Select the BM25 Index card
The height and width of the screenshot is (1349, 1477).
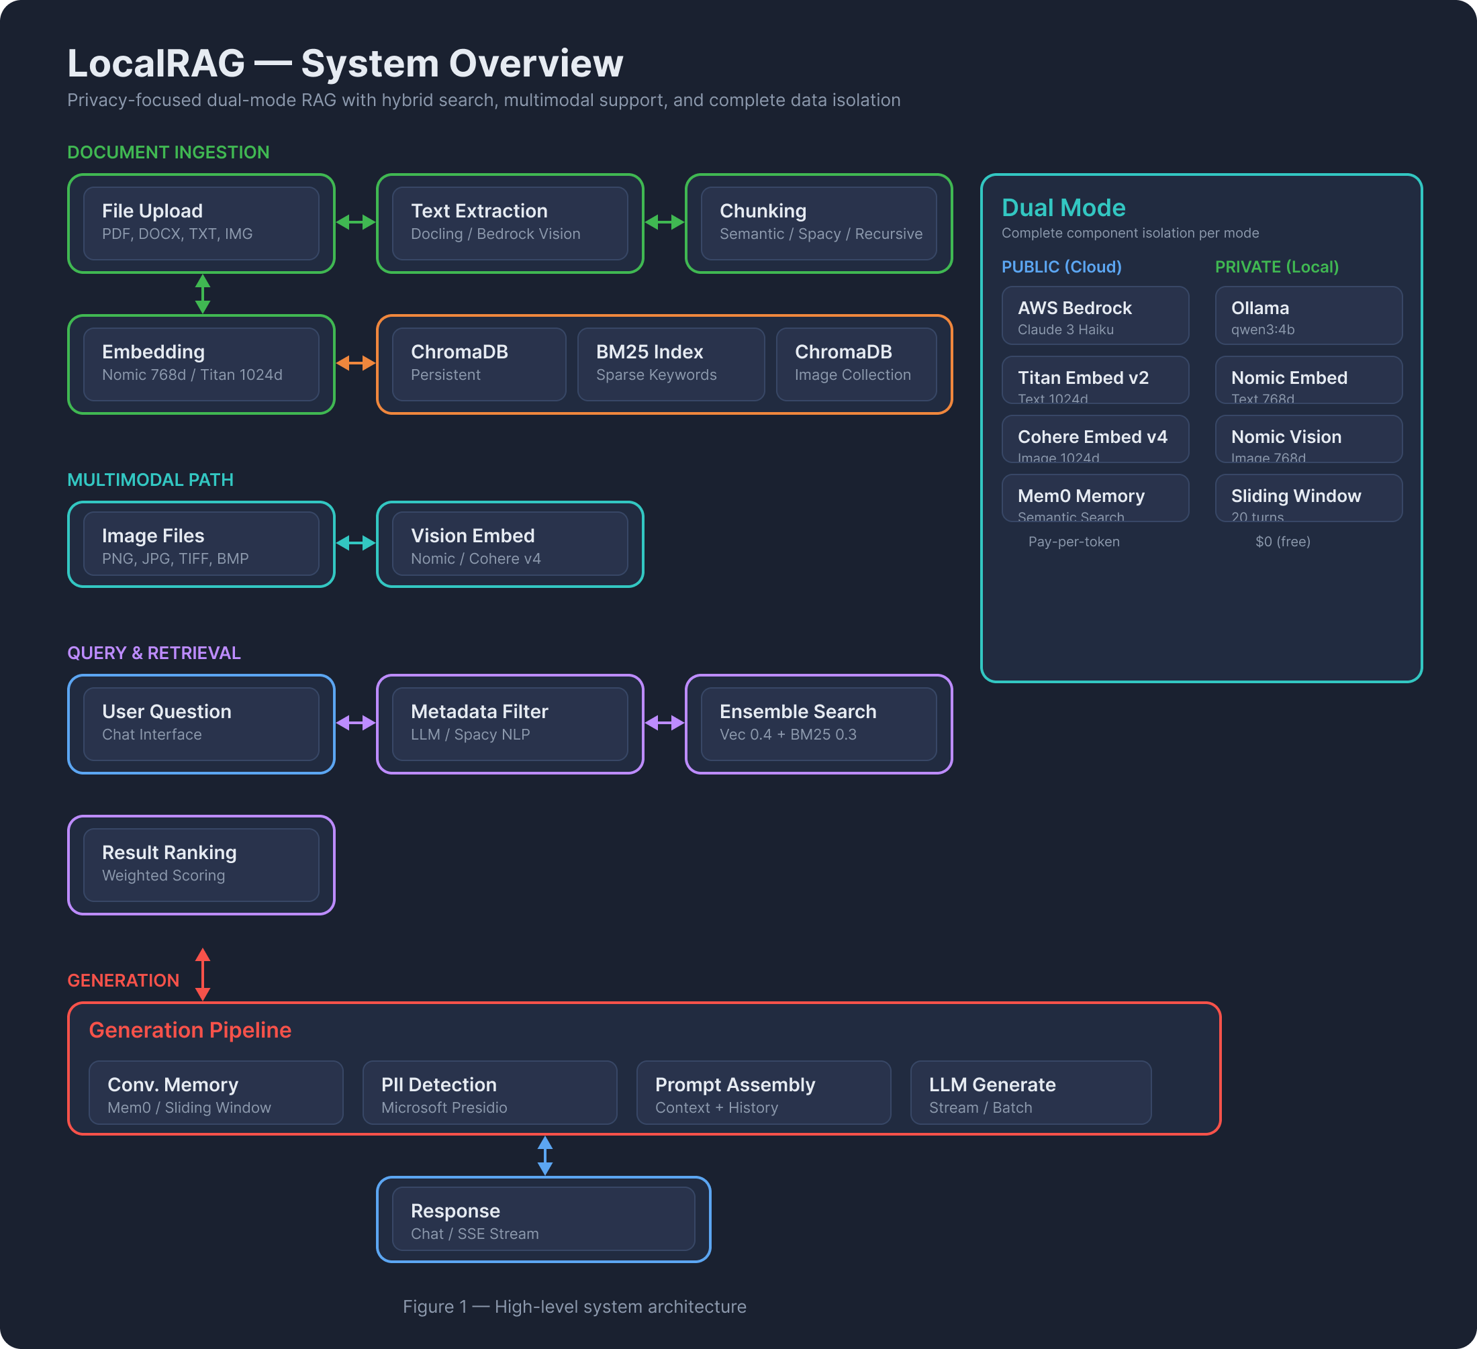[671, 364]
